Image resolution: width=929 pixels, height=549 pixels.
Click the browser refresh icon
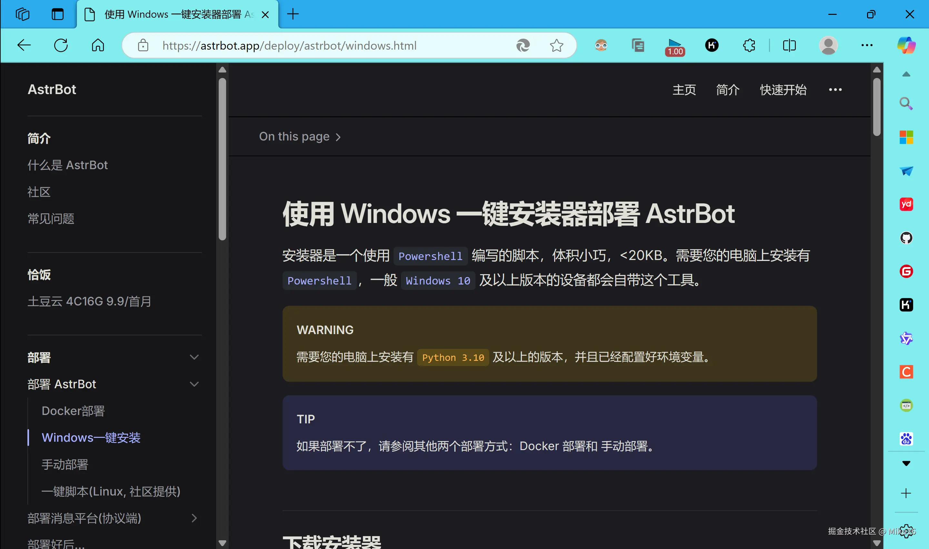[61, 45]
